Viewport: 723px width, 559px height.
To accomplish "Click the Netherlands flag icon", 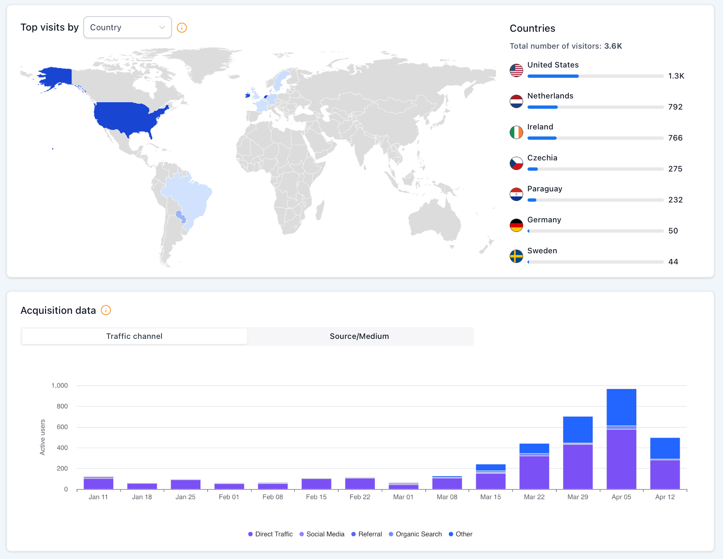I will pos(516,101).
